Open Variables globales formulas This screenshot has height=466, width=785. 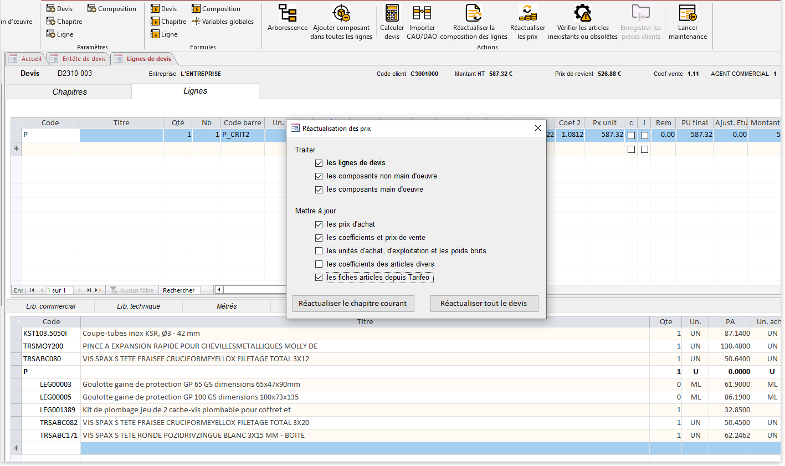[223, 22]
